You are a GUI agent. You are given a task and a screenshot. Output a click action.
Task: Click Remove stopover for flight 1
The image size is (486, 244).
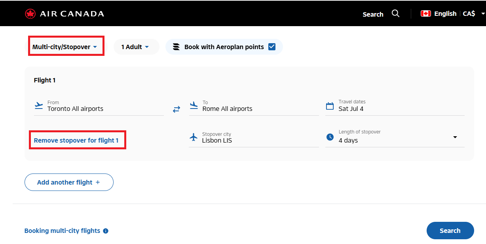[77, 140]
